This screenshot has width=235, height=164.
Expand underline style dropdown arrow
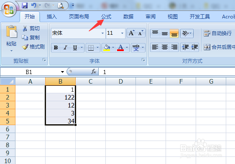click(82, 48)
